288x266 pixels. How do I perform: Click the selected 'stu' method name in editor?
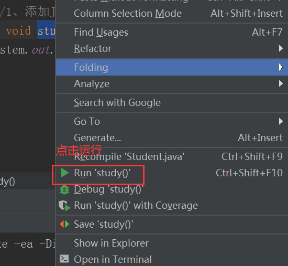46,30
